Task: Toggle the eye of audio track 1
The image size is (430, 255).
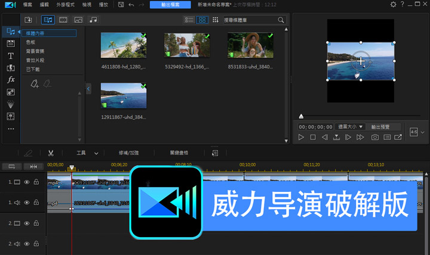Action: tap(27, 203)
